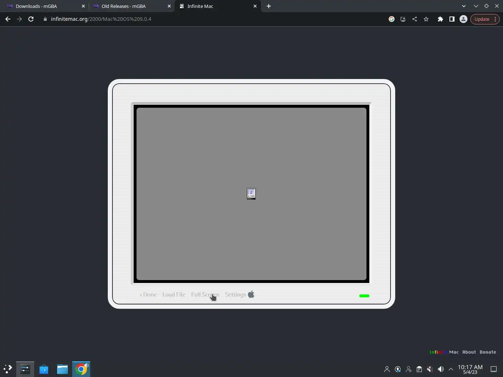Maximize the Chrome window
The image size is (503, 377).
(486, 6)
